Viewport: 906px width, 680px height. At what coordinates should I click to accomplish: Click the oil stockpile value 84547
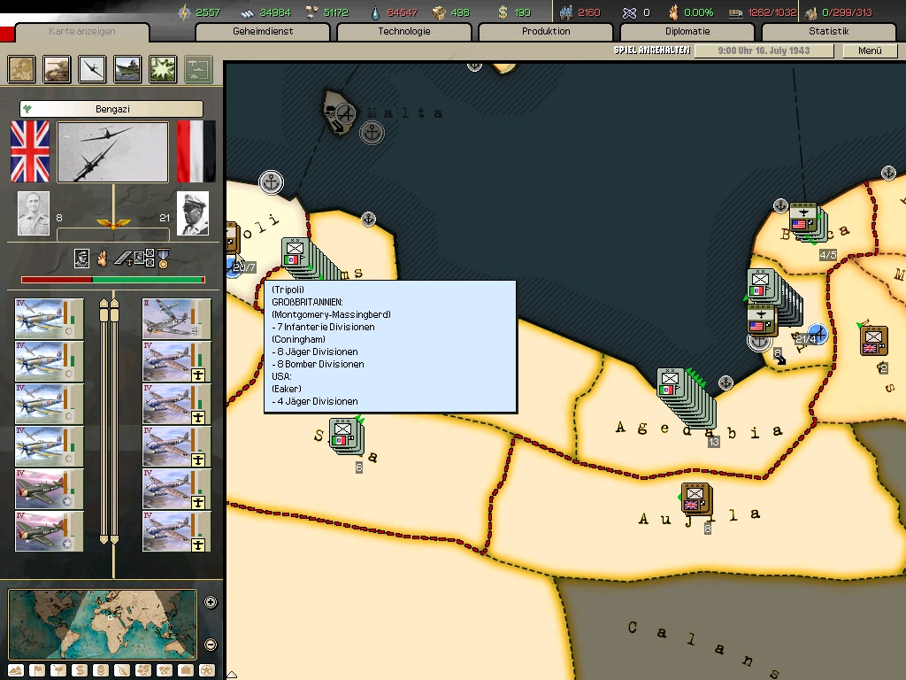pyautogui.click(x=403, y=12)
